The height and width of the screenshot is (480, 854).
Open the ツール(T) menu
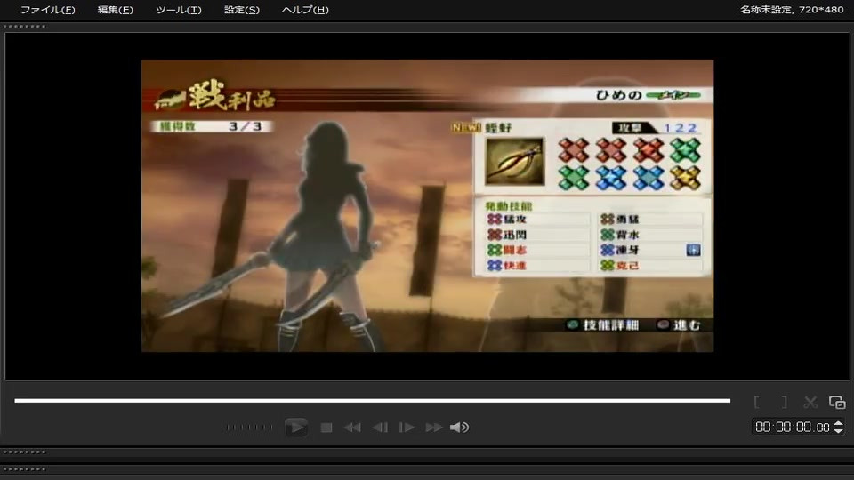(x=178, y=10)
